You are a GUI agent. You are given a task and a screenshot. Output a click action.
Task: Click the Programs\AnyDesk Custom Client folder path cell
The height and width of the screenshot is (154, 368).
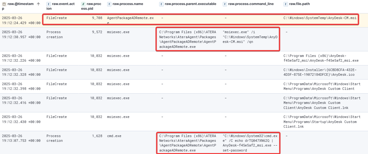point(322,86)
